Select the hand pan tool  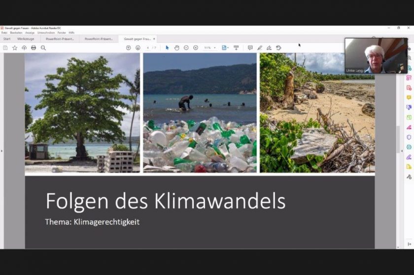(176, 48)
